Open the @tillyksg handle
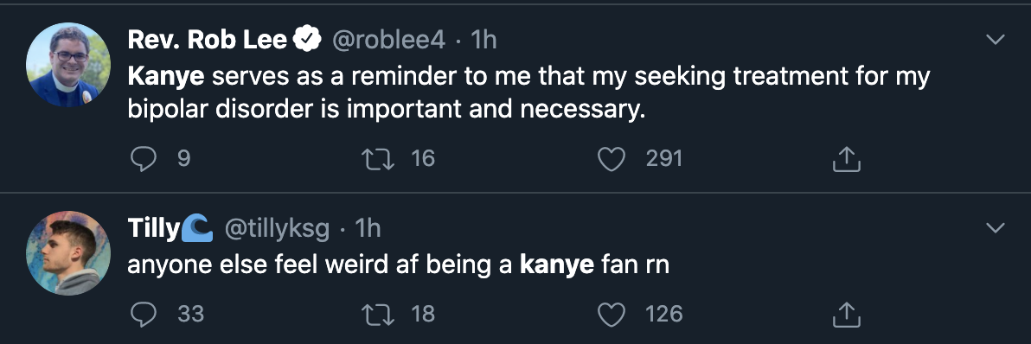 pos(277,228)
